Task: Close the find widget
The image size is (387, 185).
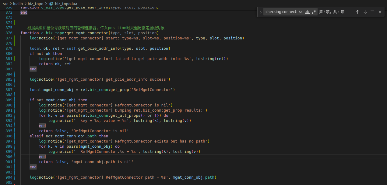Action: pos(380,12)
